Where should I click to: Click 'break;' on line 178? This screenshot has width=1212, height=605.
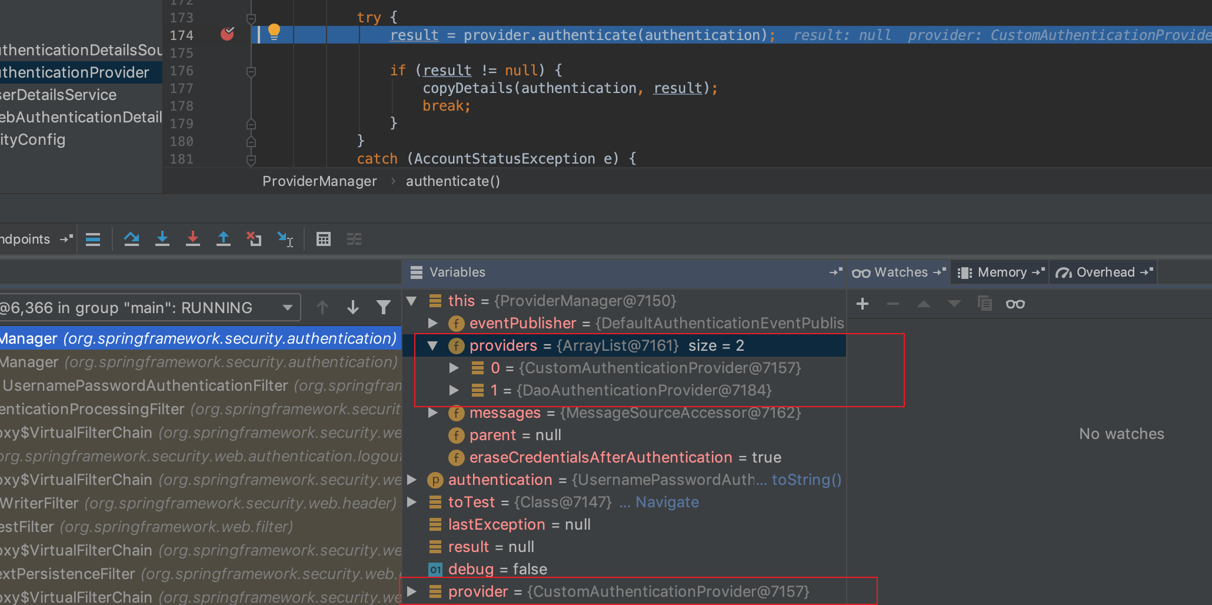pyautogui.click(x=447, y=106)
